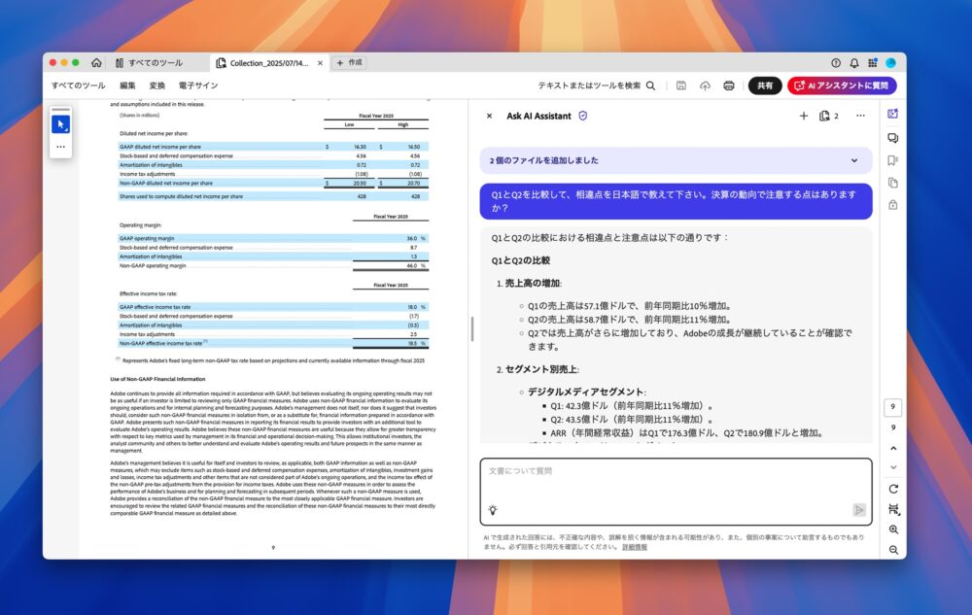Open the comments panel icon
972x615 pixels.
[892, 138]
